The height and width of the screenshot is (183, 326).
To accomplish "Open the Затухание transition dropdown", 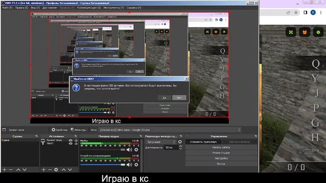I will [x=161, y=142].
